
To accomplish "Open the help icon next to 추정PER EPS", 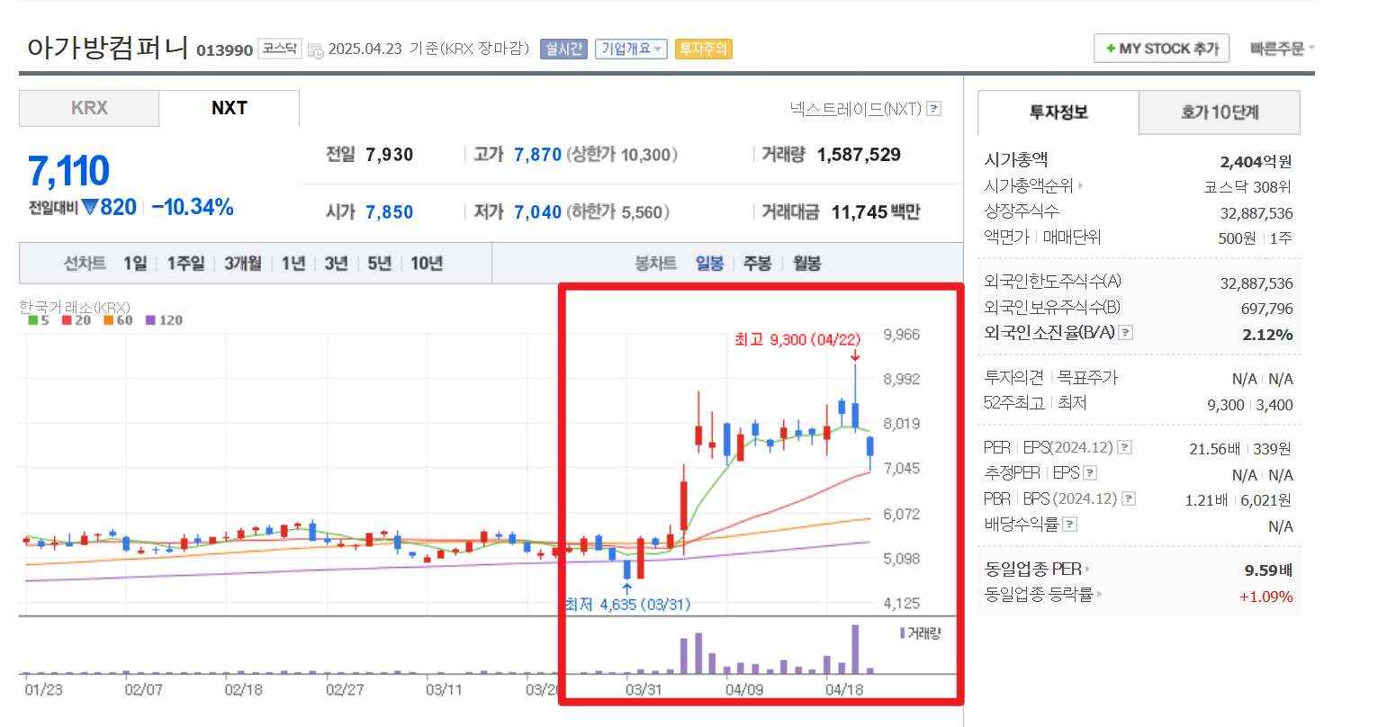I will click(x=1090, y=473).
